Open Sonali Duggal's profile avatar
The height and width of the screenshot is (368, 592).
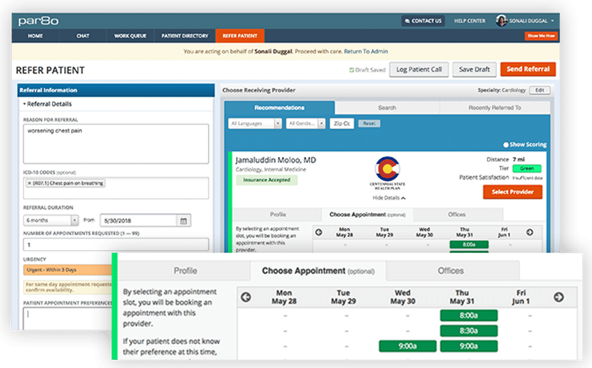[x=501, y=21]
